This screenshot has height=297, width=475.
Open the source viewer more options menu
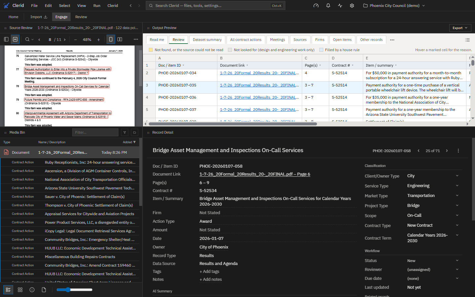[136, 39]
